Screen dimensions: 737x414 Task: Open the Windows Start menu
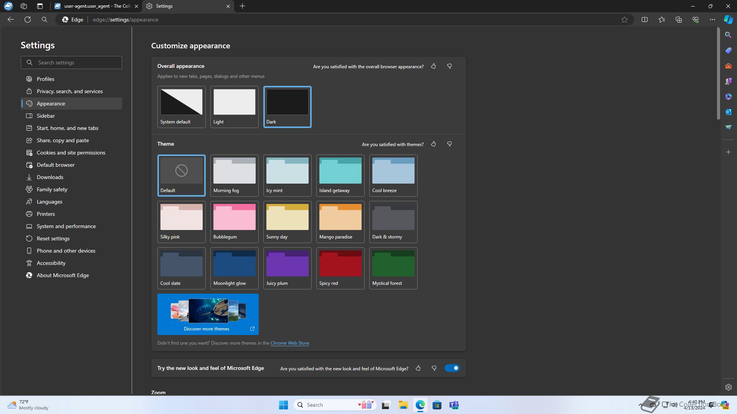[x=283, y=405]
